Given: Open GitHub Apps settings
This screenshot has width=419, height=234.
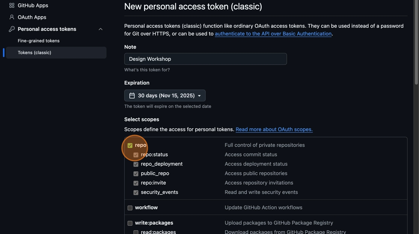Looking at the screenshot, I should [33, 6].
